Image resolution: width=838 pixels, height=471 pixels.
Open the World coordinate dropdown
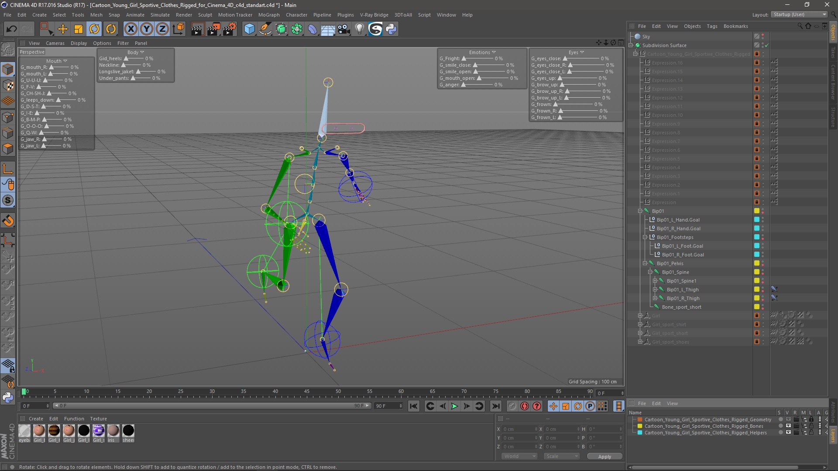[519, 456]
